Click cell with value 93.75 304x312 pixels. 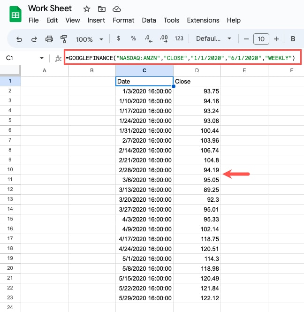(197, 91)
